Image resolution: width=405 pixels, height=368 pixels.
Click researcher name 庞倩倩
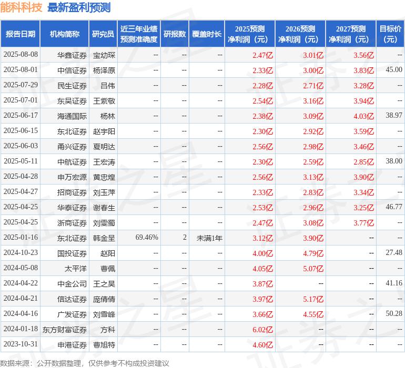[x=104, y=299]
